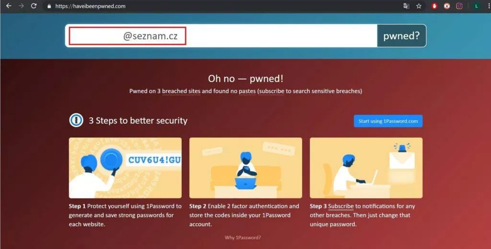Open the green profile avatar icon
Screen dimensions: 491x249
click(x=477, y=6)
